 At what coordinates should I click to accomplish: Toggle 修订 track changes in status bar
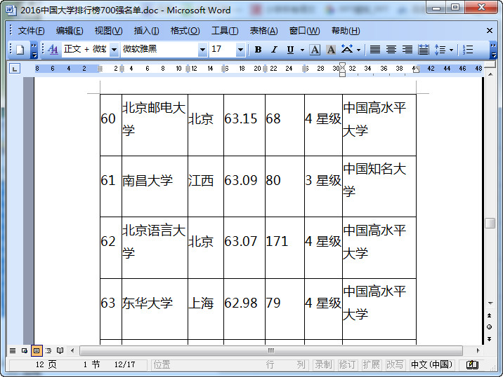pyautogui.click(x=347, y=364)
